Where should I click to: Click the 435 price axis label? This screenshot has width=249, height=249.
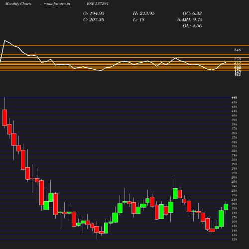(x=234, y=103)
